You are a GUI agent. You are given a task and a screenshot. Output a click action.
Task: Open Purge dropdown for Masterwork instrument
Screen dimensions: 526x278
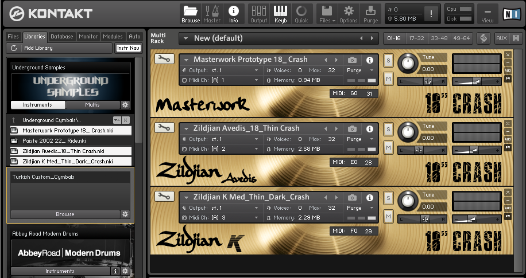click(x=372, y=71)
